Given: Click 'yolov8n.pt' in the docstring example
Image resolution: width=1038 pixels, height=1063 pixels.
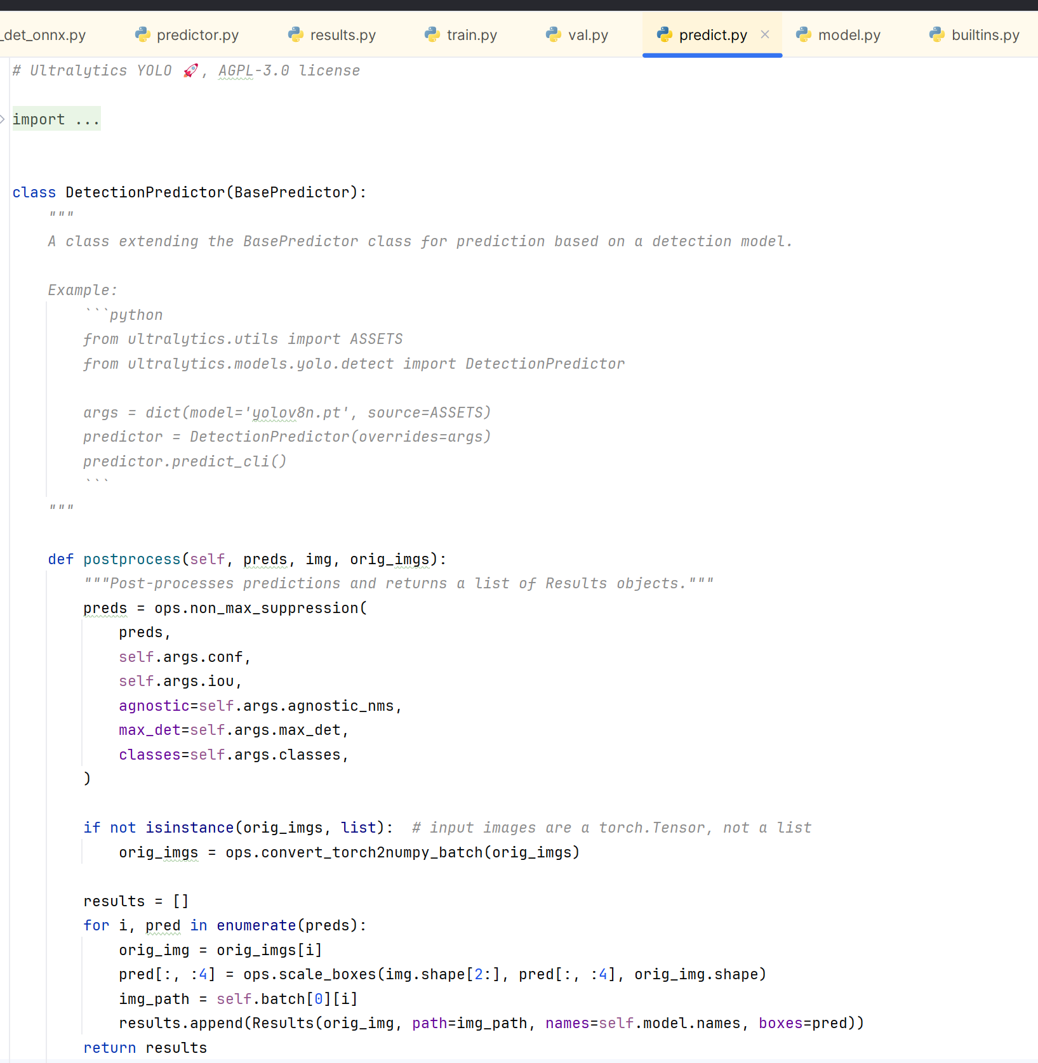Looking at the screenshot, I should (x=296, y=413).
